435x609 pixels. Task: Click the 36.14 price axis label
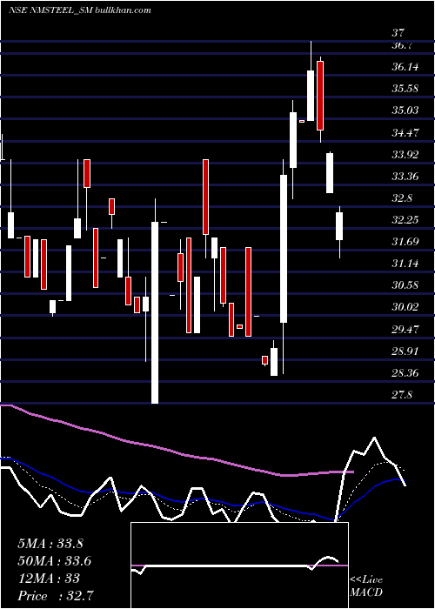405,67
